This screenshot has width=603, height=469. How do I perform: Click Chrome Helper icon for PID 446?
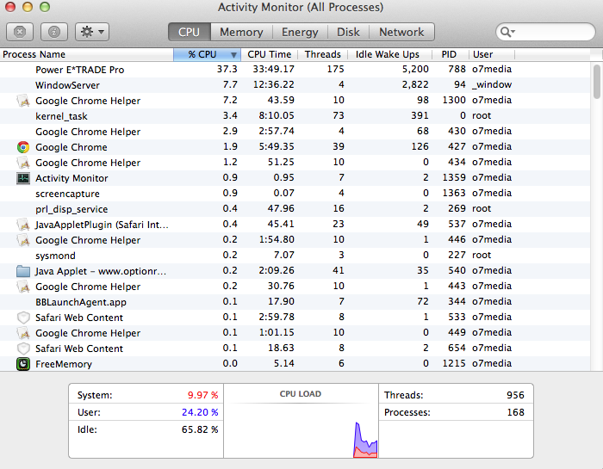pos(23,240)
